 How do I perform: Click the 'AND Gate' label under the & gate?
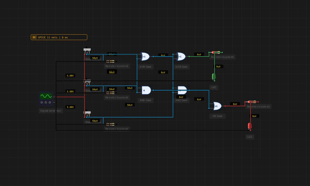[145, 100]
